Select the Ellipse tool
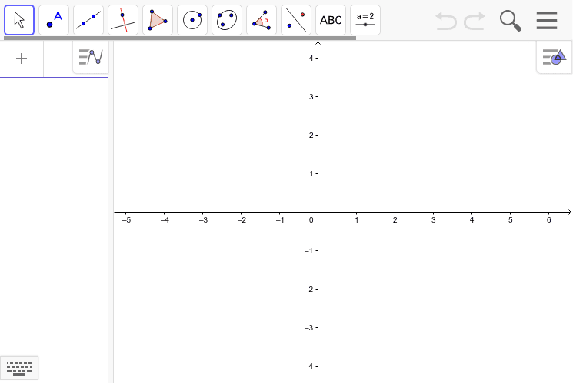This screenshot has width=573, height=385. 227,20
